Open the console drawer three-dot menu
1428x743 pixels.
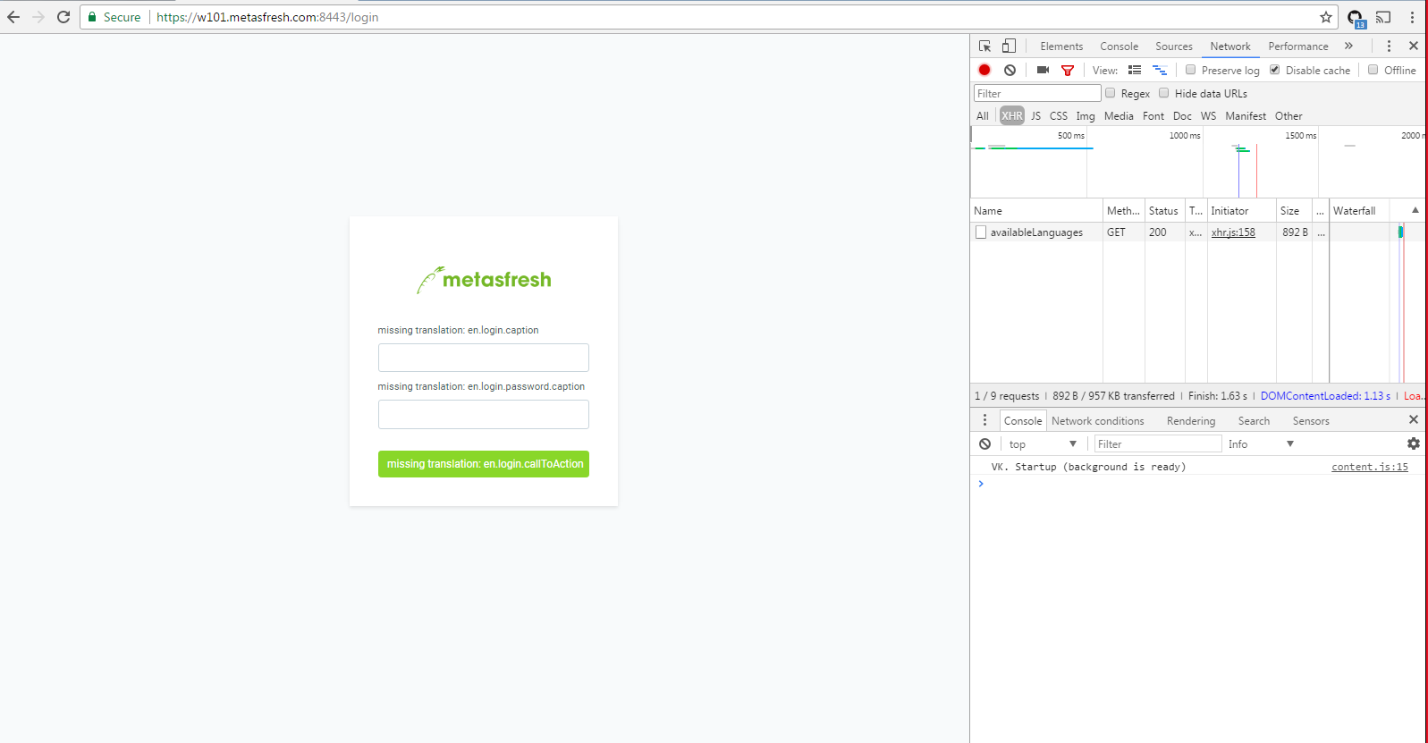pyautogui.click(x=984, y=420)
